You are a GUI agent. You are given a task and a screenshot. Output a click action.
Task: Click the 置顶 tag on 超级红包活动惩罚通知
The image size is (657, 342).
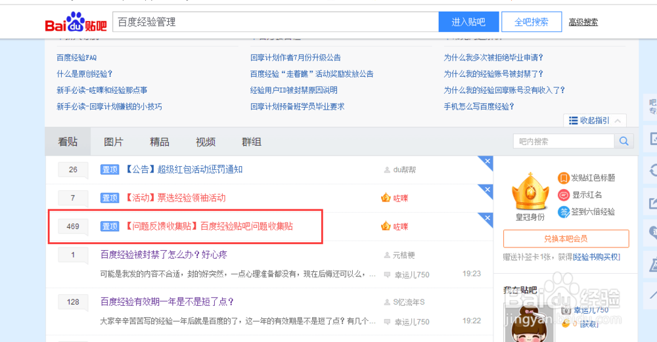tap(110, 169)
